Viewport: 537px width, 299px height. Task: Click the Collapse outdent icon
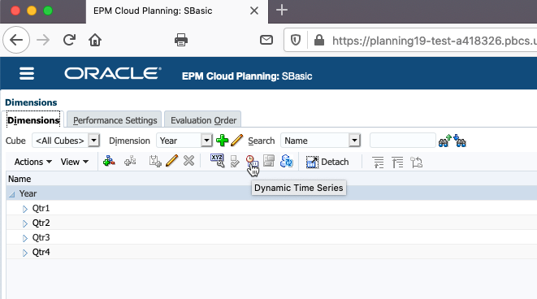click(397, 162)
